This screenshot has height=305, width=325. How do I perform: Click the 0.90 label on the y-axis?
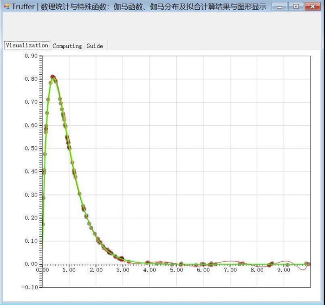coord(31,56)
